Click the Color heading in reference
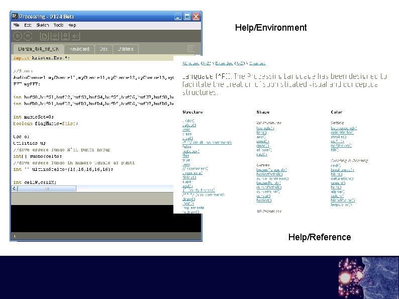 tap(337, 112)
